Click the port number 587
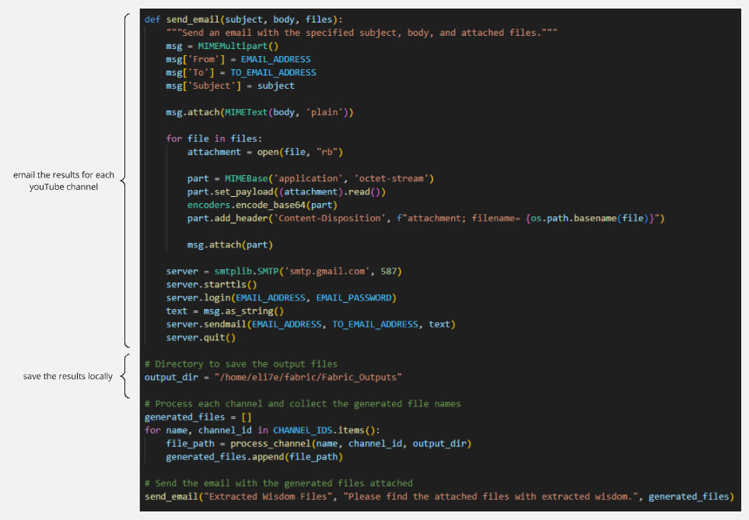The image size is (749, 520). coord(388,272)
